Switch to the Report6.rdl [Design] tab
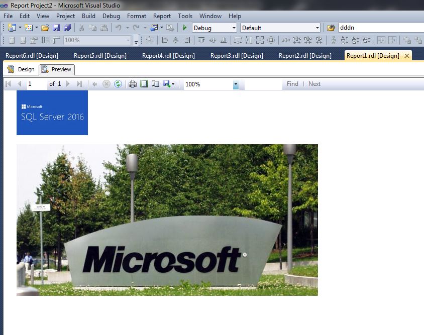The image size is (424, 335). (x=32, y=56)
